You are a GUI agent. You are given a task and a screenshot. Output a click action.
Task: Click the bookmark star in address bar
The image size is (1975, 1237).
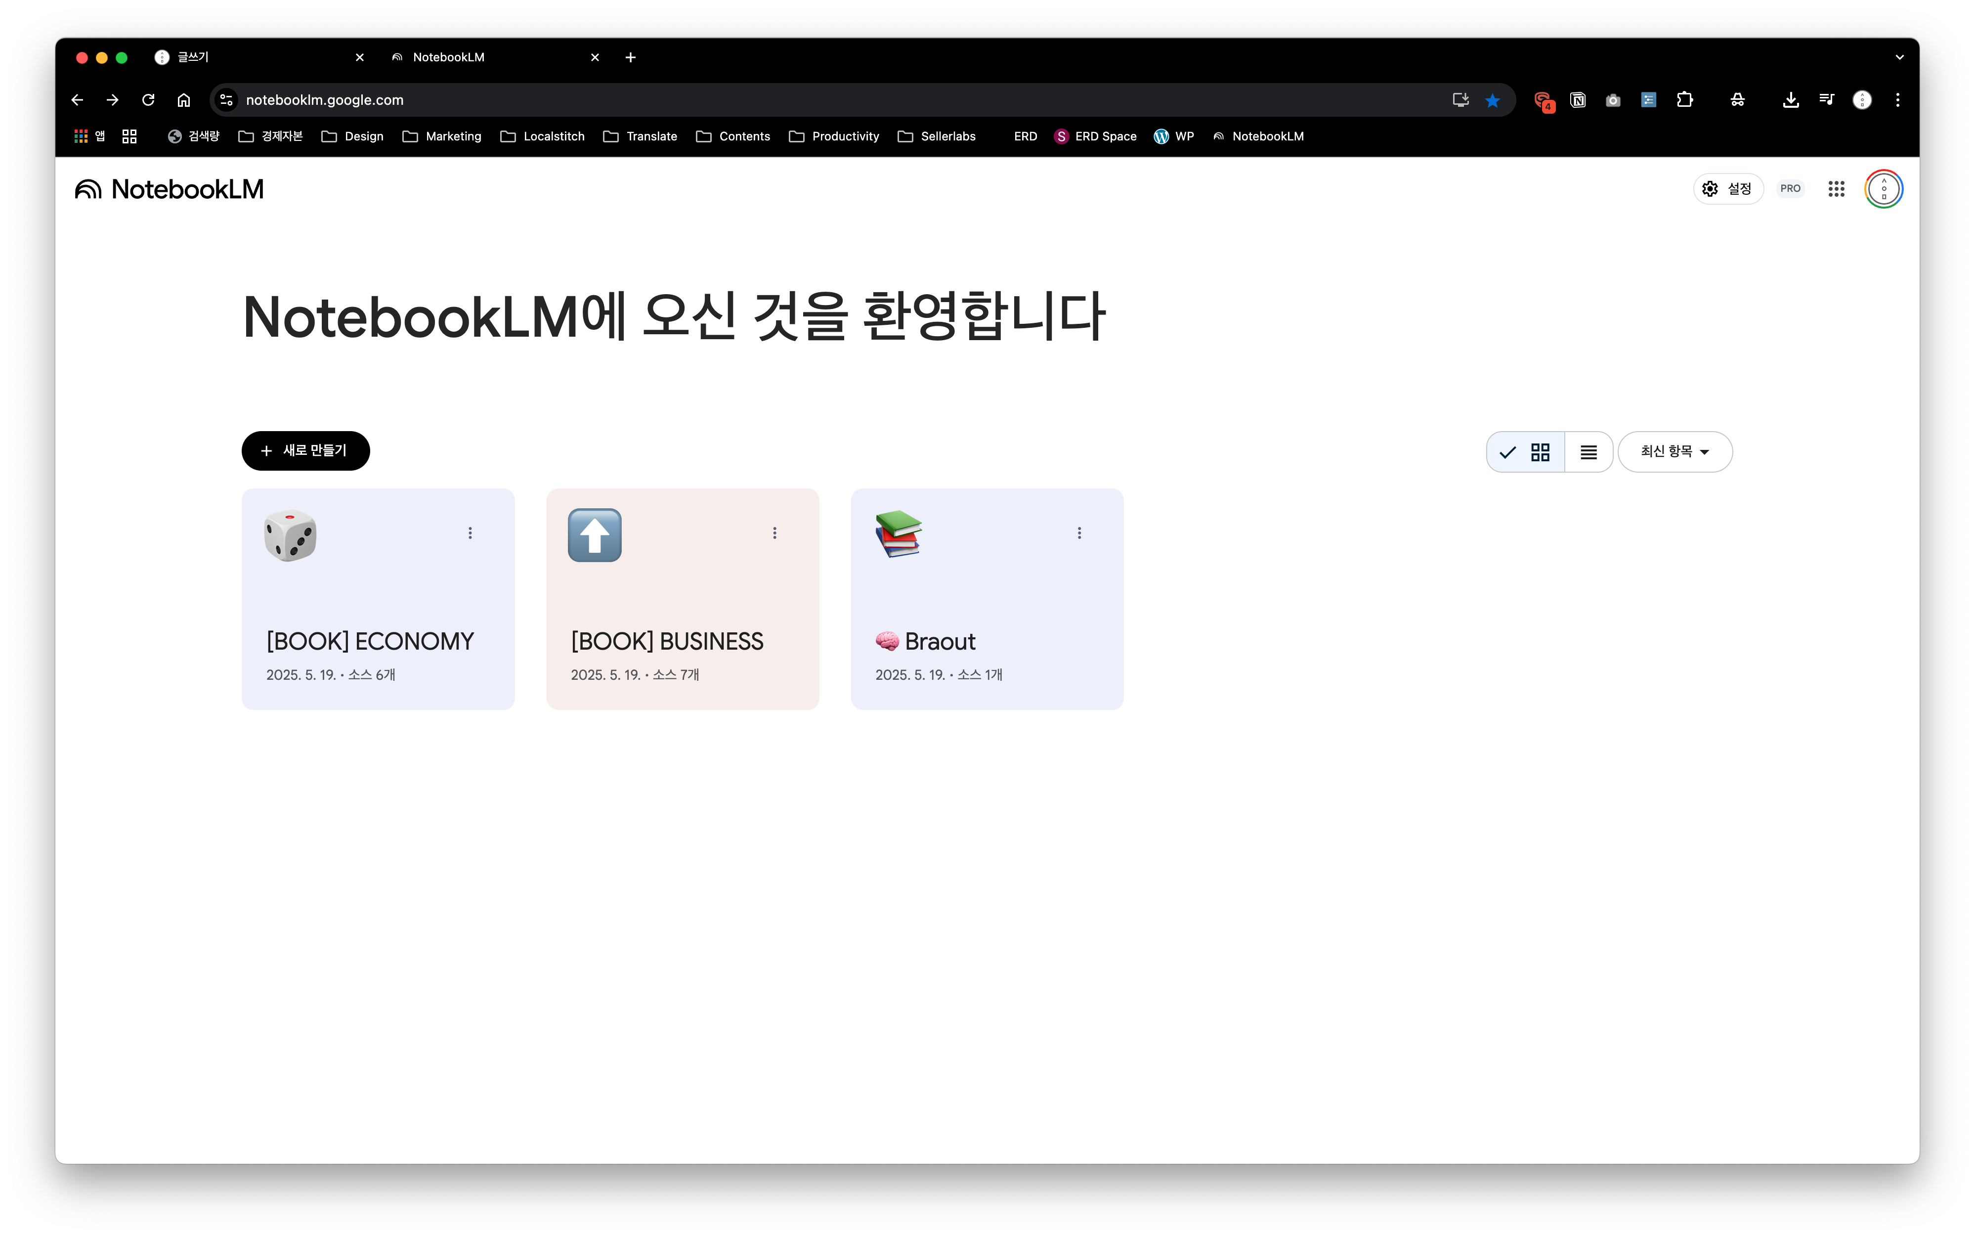[x=1493, y=100]
